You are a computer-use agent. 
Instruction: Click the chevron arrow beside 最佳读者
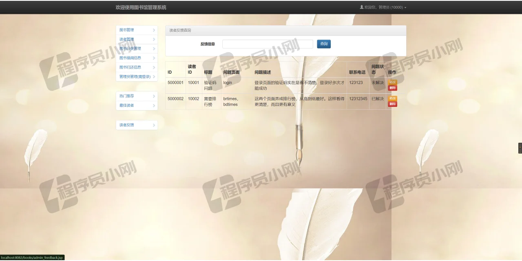(154, 105)
